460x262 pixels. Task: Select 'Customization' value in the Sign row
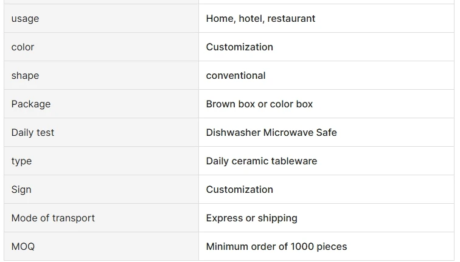pyautogui.click(x=240, y=190)
